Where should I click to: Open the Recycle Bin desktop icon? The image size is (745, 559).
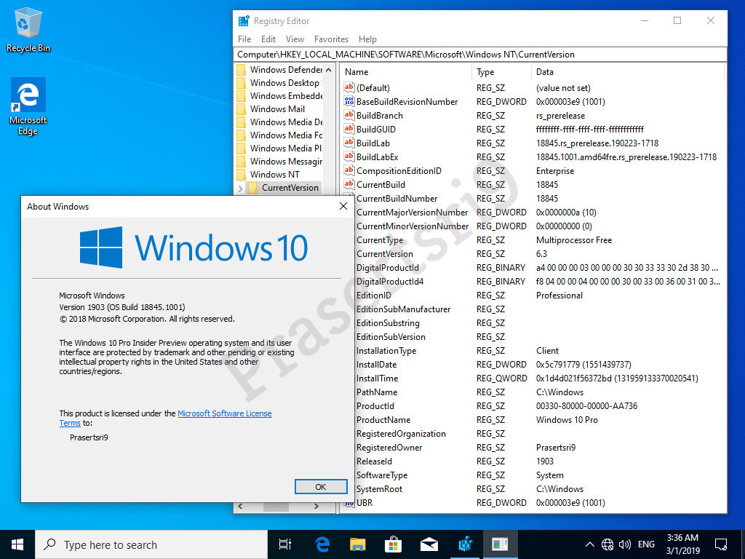[28, 29]
